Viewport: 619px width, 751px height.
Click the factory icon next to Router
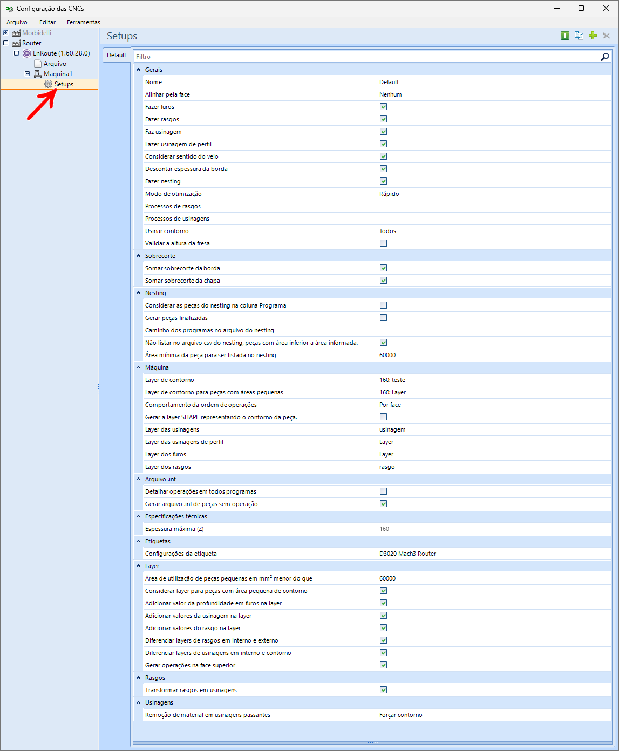point(16,43)
